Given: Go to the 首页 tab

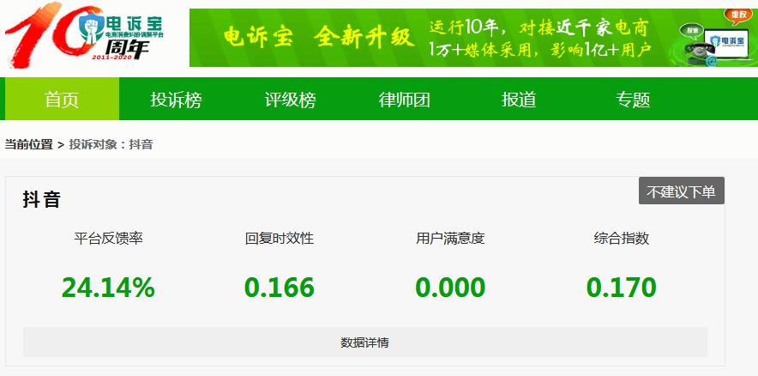Looking at the screenshot, I should tap(62, 100).
